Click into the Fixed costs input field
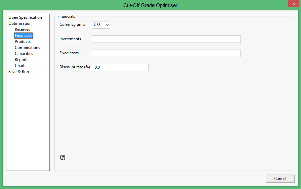 point(166,53)
